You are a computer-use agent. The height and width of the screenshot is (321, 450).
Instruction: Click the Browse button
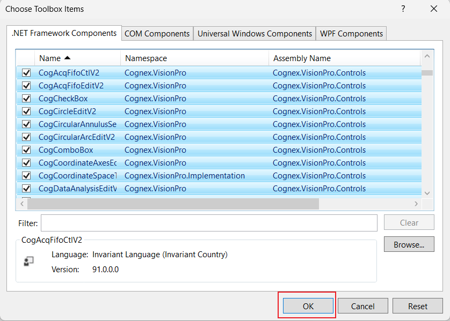coord(409,244)
